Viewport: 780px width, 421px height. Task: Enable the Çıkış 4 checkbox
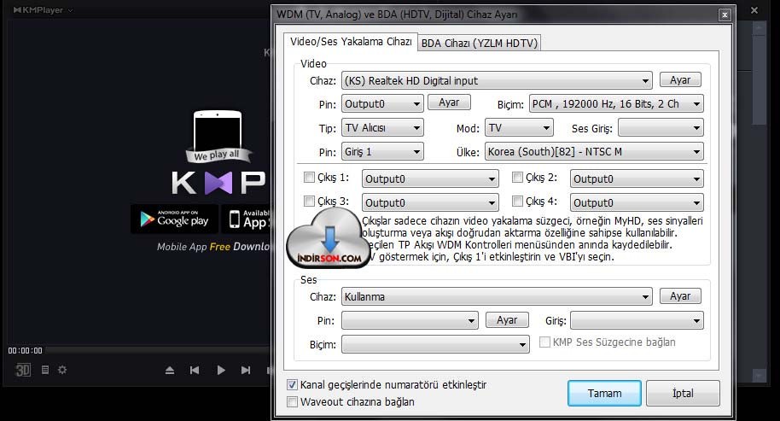tap(518, 201)
